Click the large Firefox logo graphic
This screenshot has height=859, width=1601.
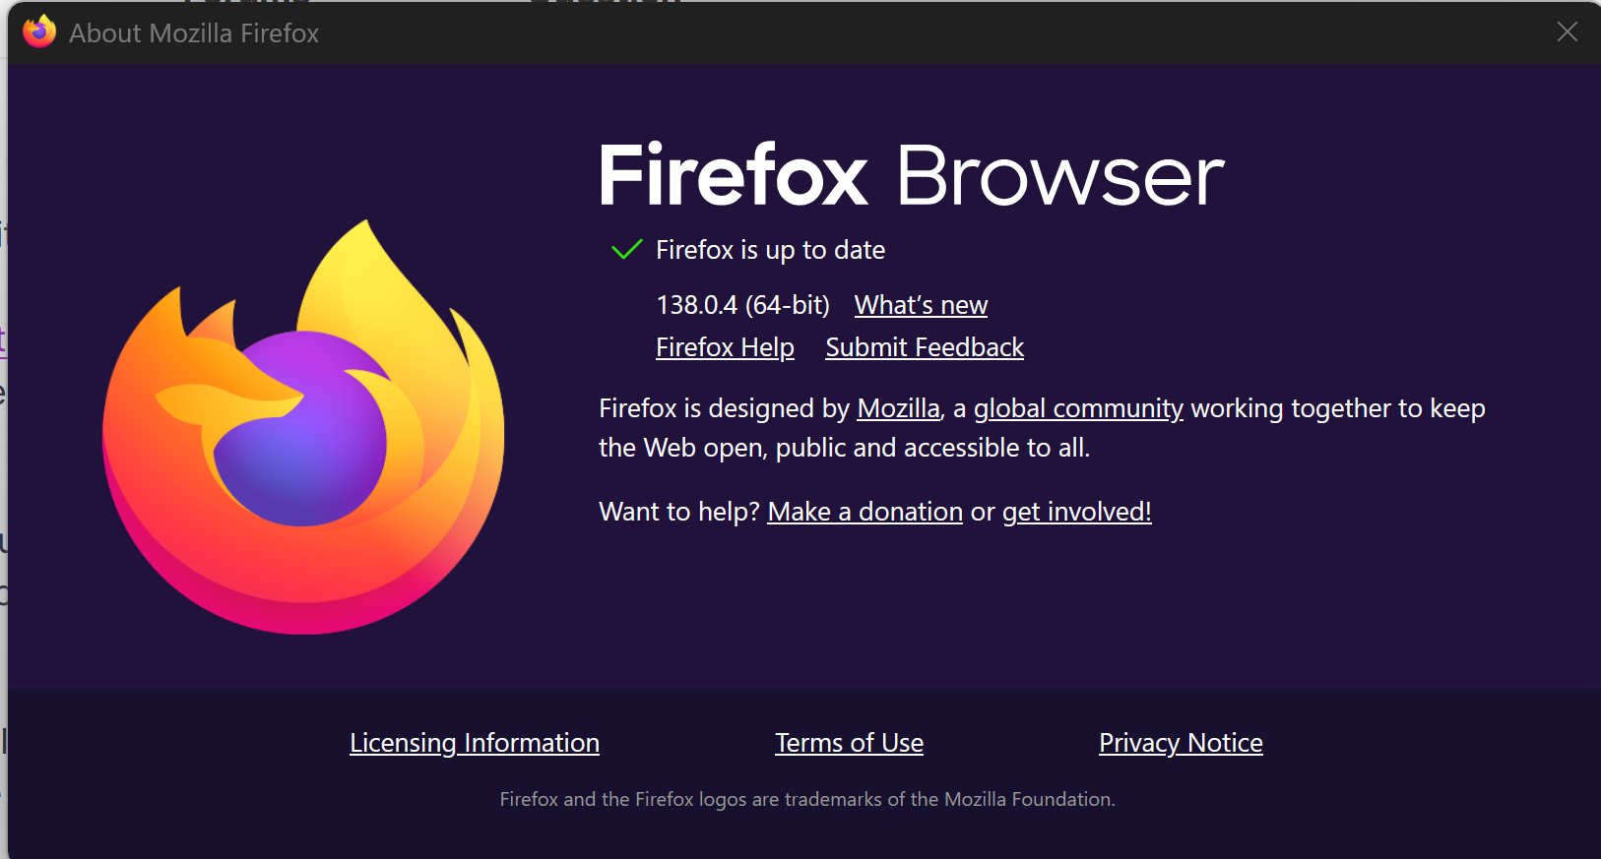tap(303, 427)
